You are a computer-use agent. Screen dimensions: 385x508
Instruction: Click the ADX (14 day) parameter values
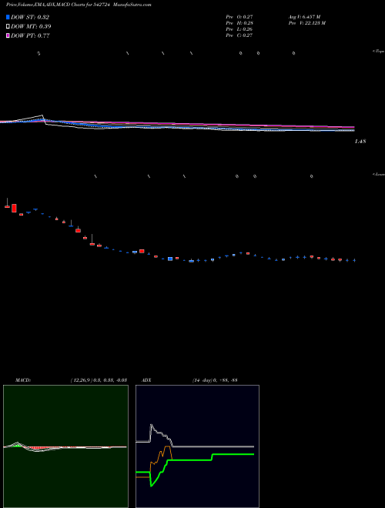pyautogui.click(x=215, y=380)
